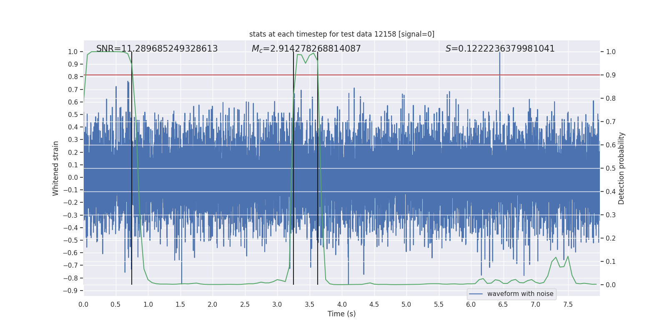The image size is (667, 333).
Task: Click the first vertical black marker line
Action: click(x=132, y=166)
